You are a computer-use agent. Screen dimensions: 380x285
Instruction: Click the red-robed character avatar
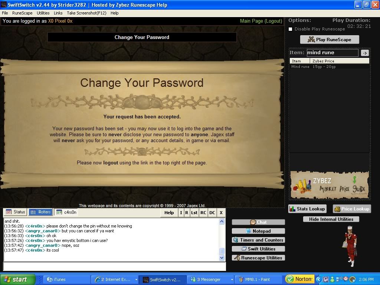[x=350, y=246]
